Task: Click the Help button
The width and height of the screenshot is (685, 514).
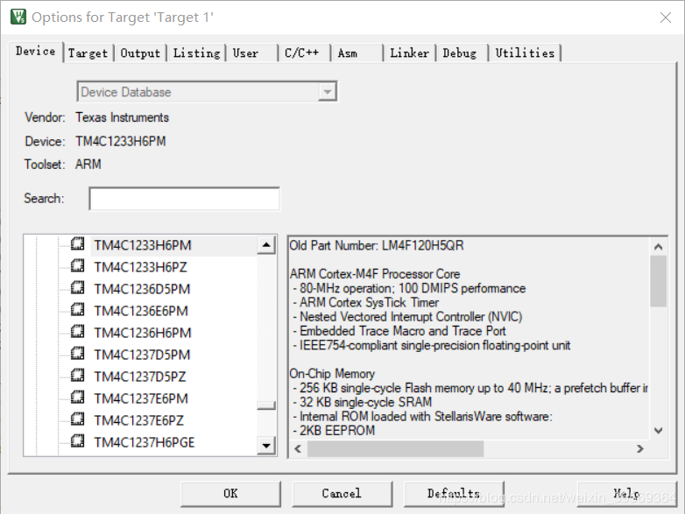Action: click(627, 494)
